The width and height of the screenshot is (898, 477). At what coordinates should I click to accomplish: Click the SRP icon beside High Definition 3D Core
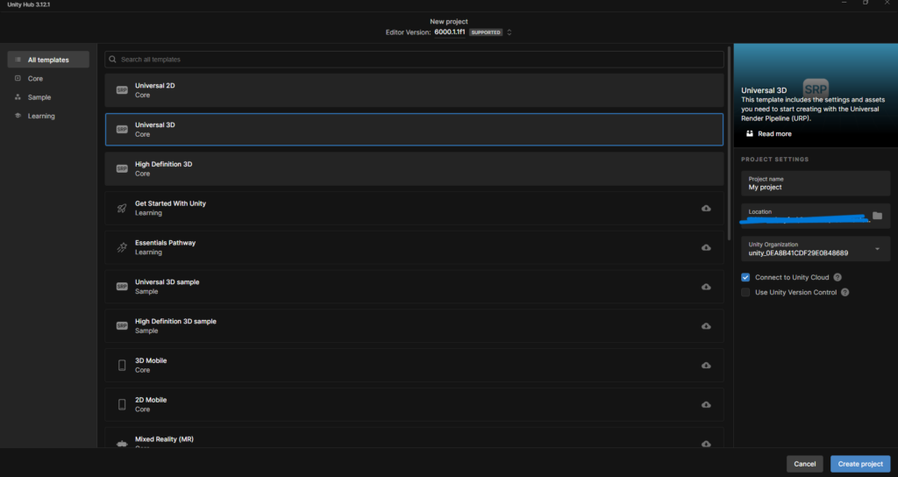(x=122, y=169)
